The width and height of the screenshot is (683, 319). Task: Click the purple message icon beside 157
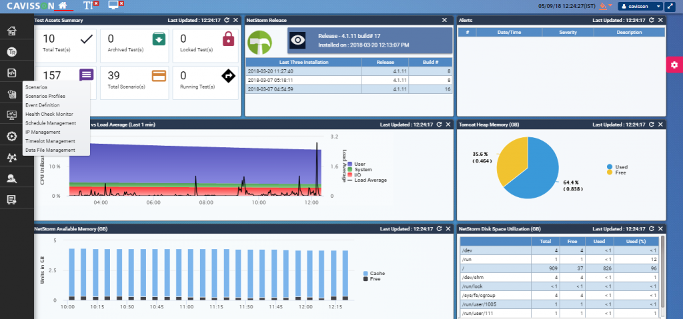(x=87, y=75)
